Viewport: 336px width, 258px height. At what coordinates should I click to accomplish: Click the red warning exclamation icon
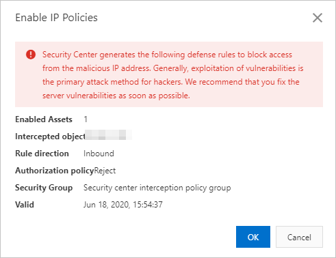pyautogui.click(x=31, y=55)
